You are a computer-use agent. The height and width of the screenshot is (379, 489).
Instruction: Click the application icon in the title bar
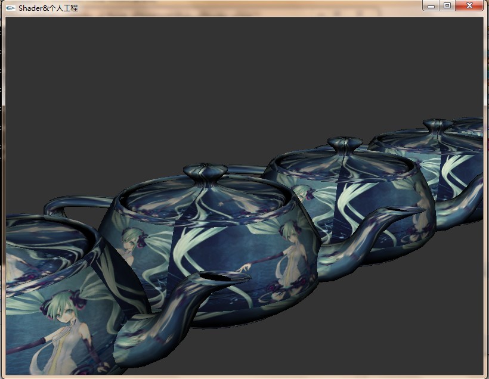coord(10,8)
